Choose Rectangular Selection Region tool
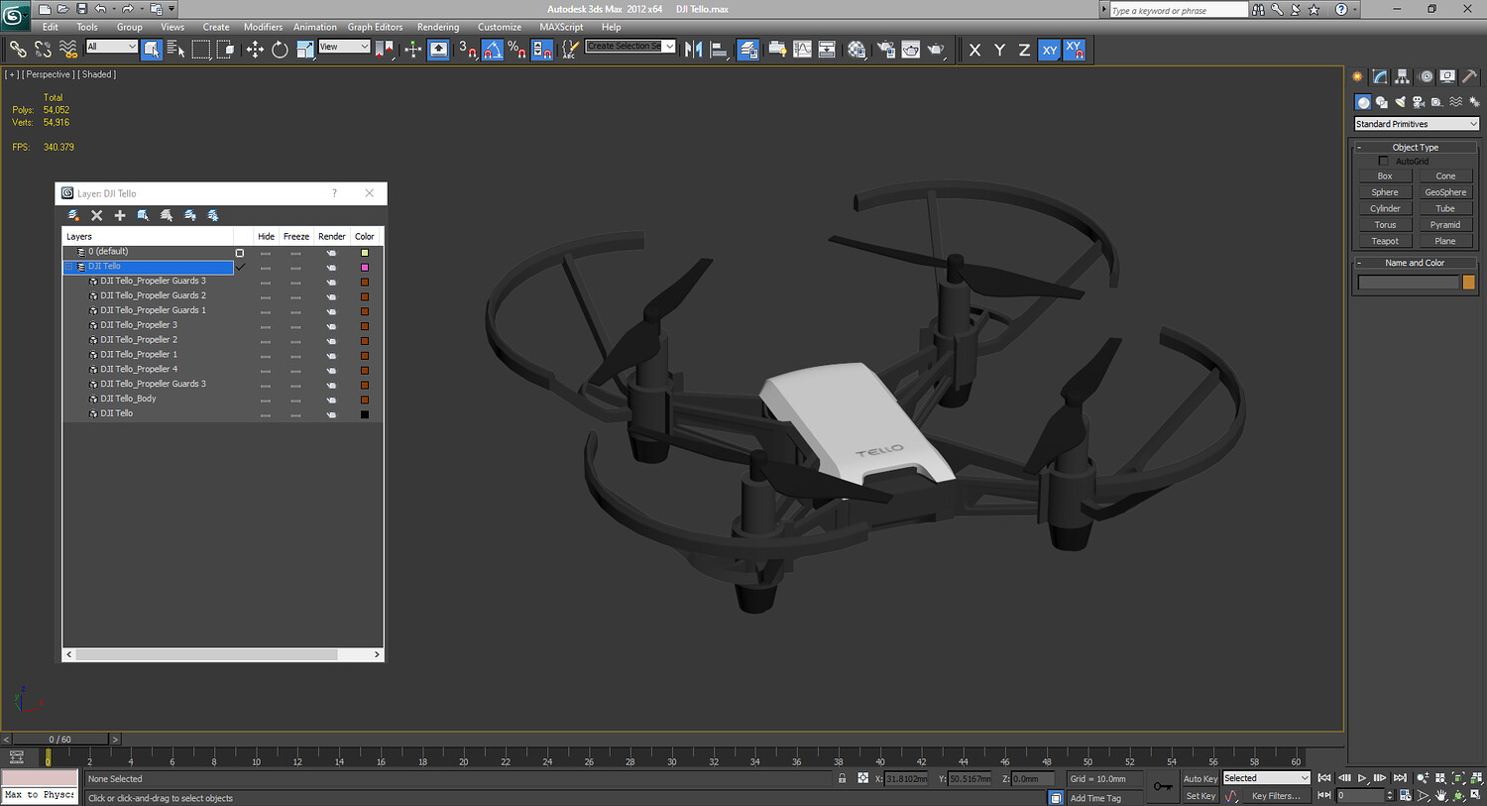Image resolution: width=1487 pixels, height=806 pixels. click(201, 49)
